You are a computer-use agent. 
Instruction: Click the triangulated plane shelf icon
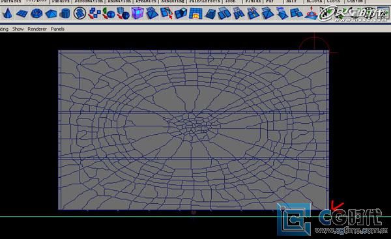(268, 14)
